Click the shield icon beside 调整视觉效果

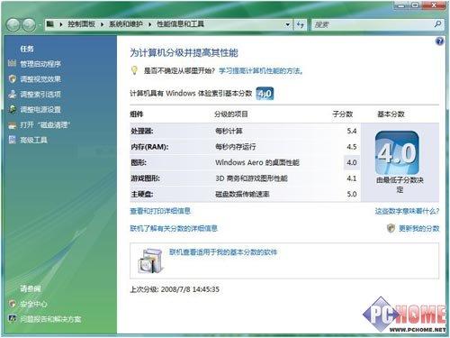pos(13,78)
